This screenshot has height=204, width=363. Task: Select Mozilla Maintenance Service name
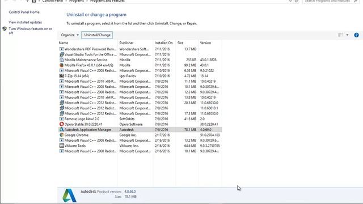(86, 59)
